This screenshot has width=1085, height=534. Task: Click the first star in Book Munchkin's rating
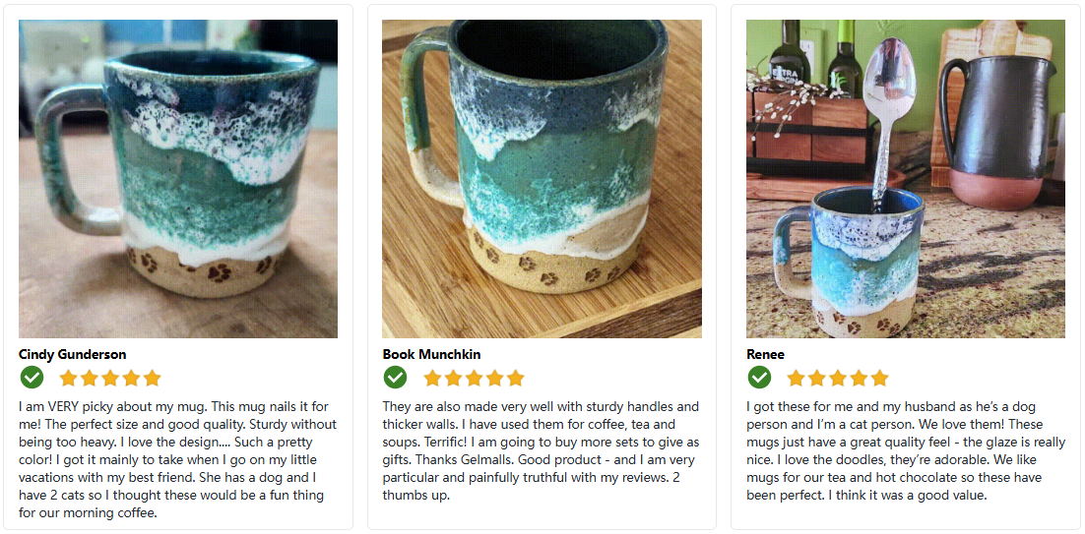(432, 378)
